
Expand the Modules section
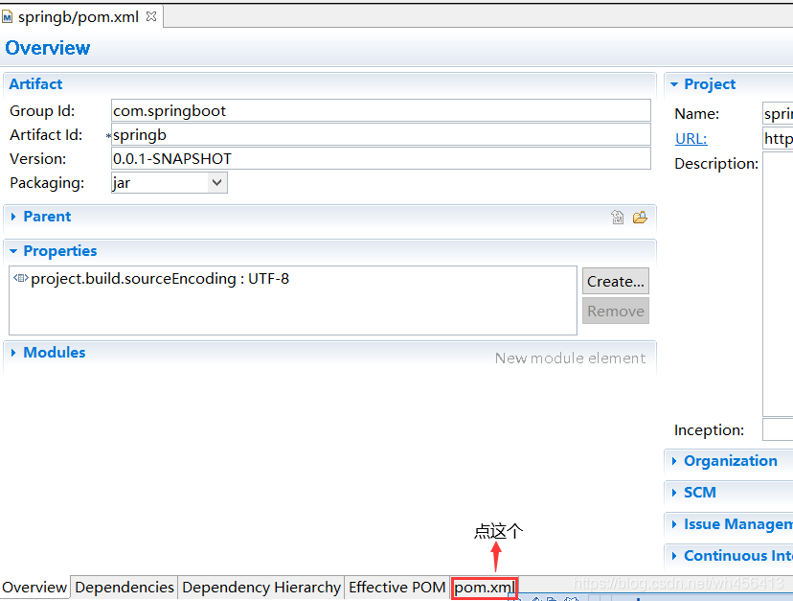coord(13,353)
